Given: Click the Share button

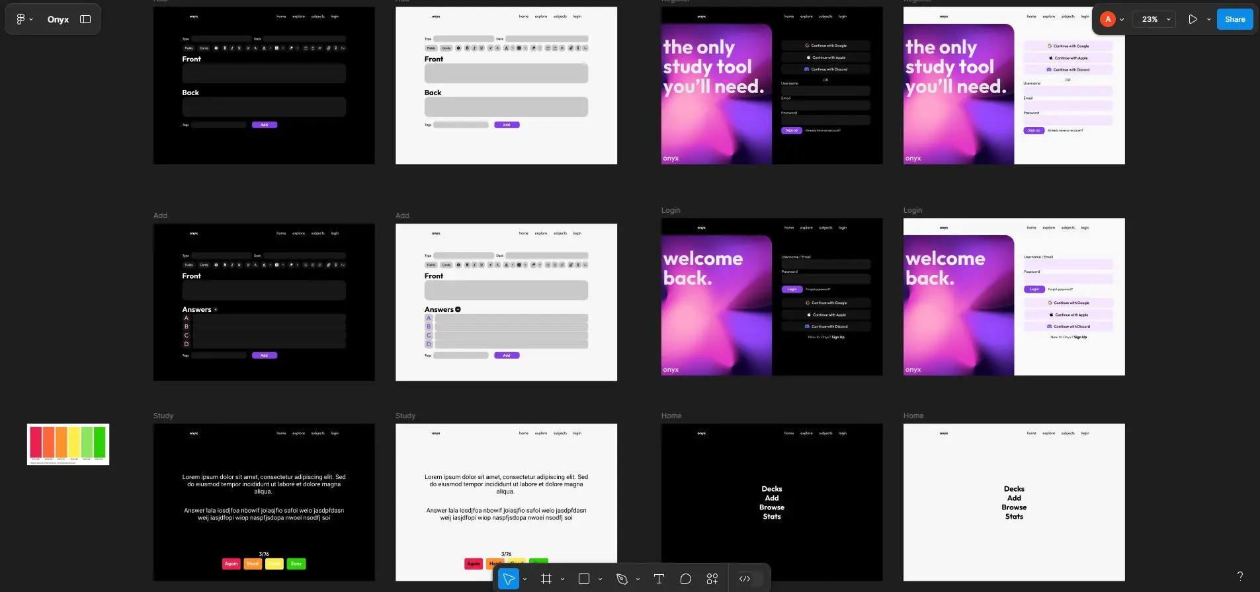Looking at the screenshot, I should click(1234, 19).
